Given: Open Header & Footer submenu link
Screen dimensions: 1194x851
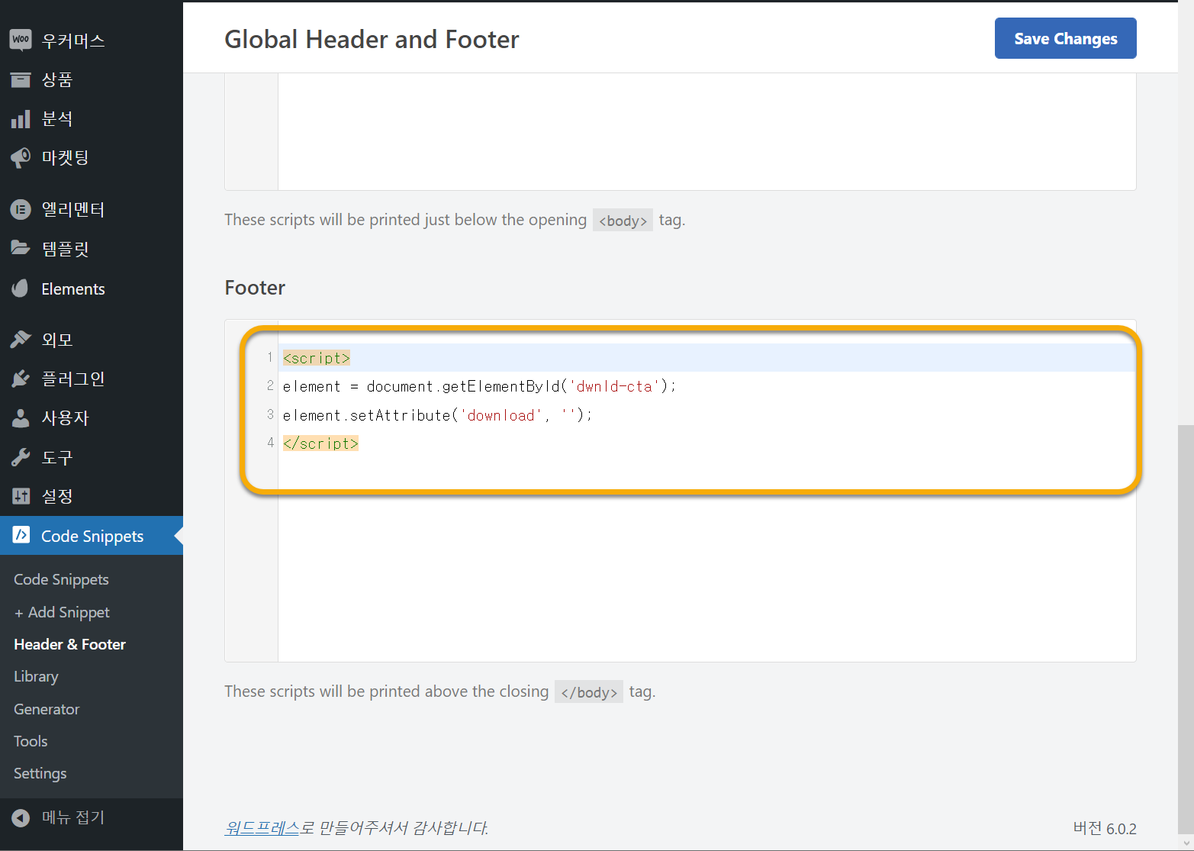Looking at the screenshot, I should pos(69,644).
